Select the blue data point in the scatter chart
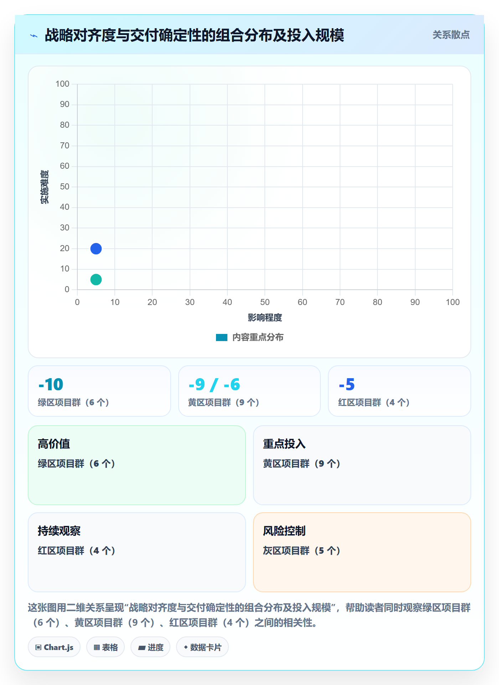The width and height of the screenshot is (499, 685). [x=96, y=249]
